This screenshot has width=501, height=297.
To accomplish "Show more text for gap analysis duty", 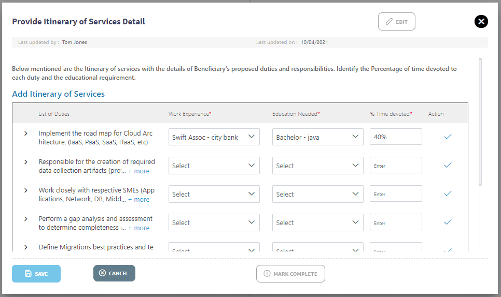I will click(138, 228).
